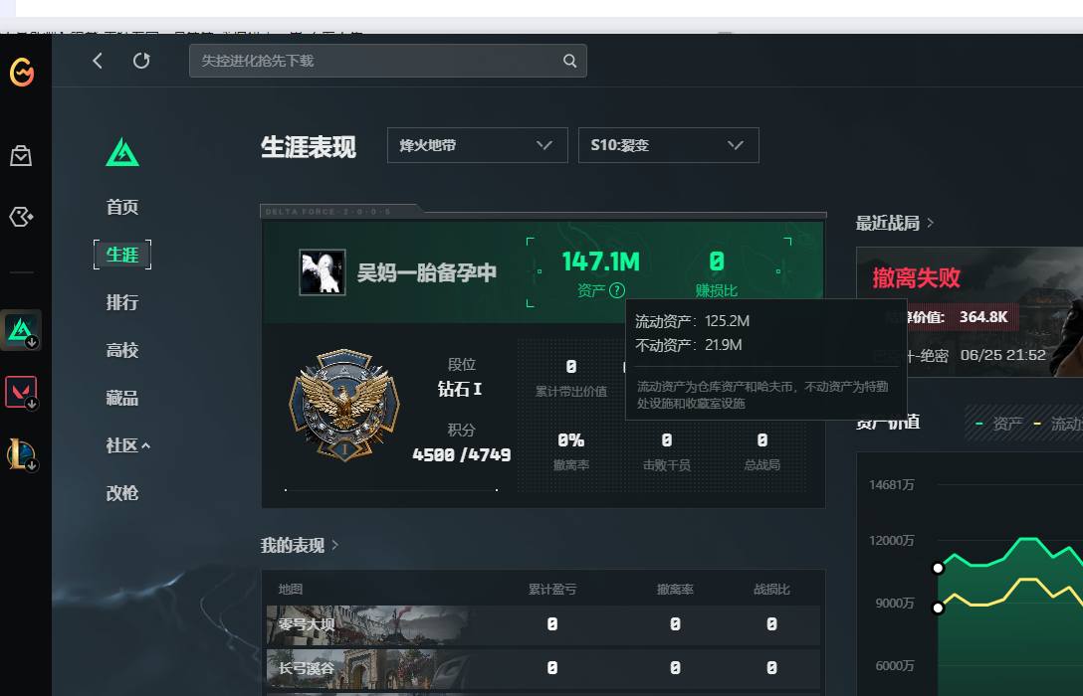1083x696 pixels.
Task: Click the green line chart start point
Action: point(938,569)
